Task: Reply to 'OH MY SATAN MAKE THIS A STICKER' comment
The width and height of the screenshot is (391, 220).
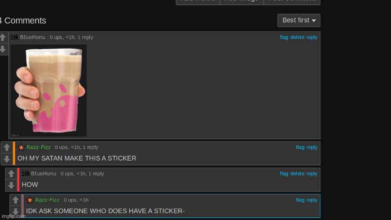Action: point(312,147)
